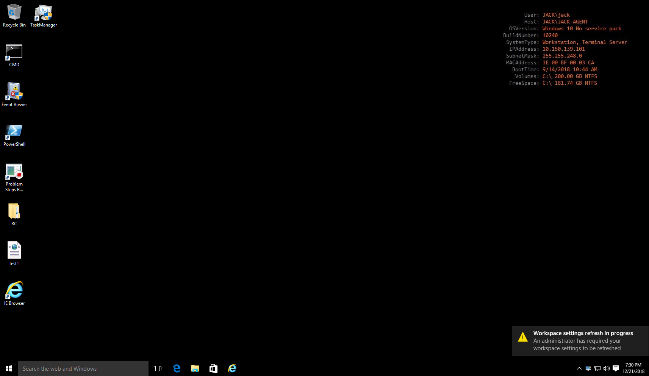Image resolution: width=649 pixels, height=376 pixels.
Task: Open the clock and calendar flyout
Action: [634, 368]
